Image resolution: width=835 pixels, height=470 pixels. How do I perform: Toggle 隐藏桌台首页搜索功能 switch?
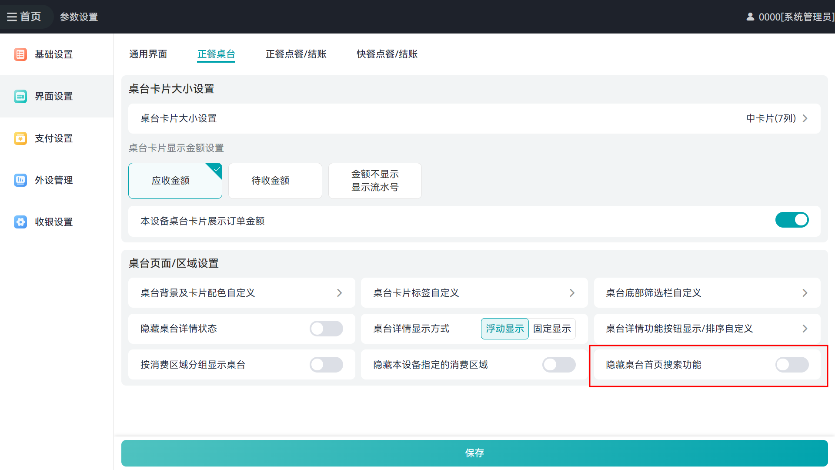[x=792, y=365]
